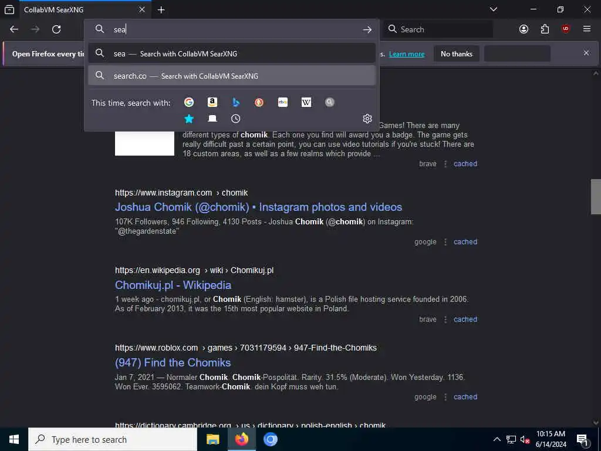Viewport: 601px width, 451px height.
Task: Open (947) Find the Chomiks result
Action: click(x=173, y=363)
